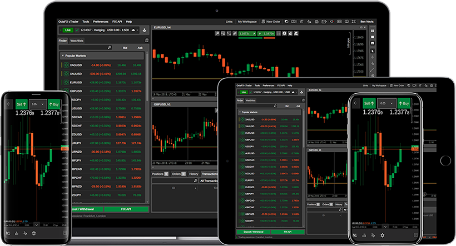456x246 pixels.
Task: Tap settings gear on right phone
Action: click(382, 235)
